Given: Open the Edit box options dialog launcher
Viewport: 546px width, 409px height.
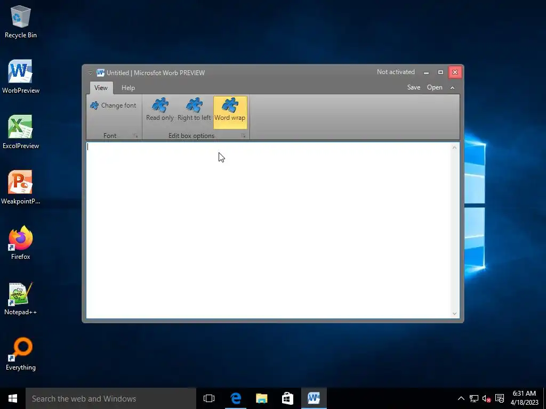Looking at the screenshot, I should (243, 136).
